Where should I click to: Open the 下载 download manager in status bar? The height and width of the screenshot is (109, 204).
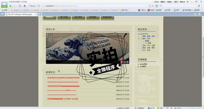coord(160,108)
